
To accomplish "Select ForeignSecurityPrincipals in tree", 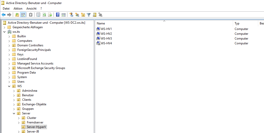I will click(x=34, y=50).
